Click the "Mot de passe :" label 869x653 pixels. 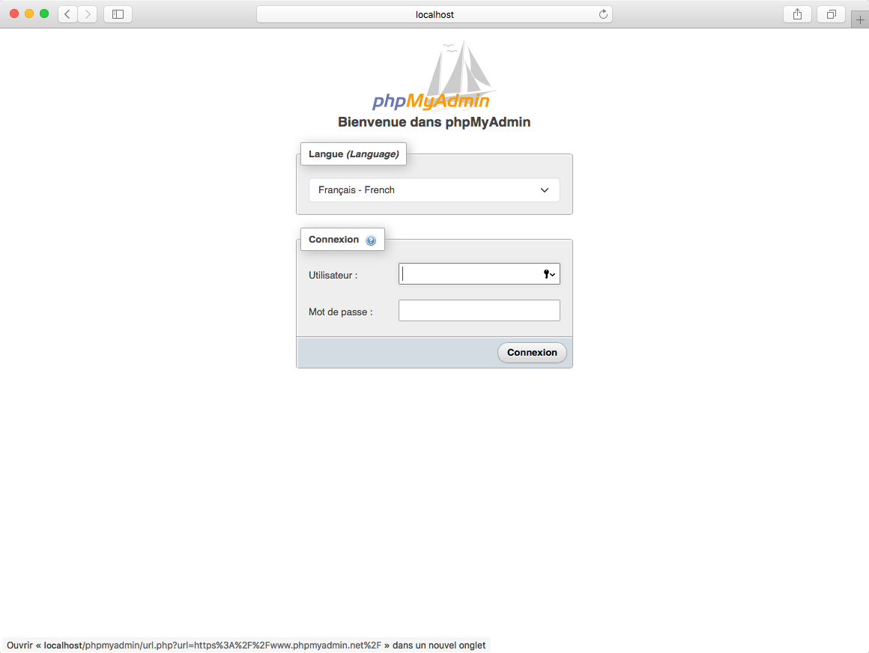click(x=340, y=312)
